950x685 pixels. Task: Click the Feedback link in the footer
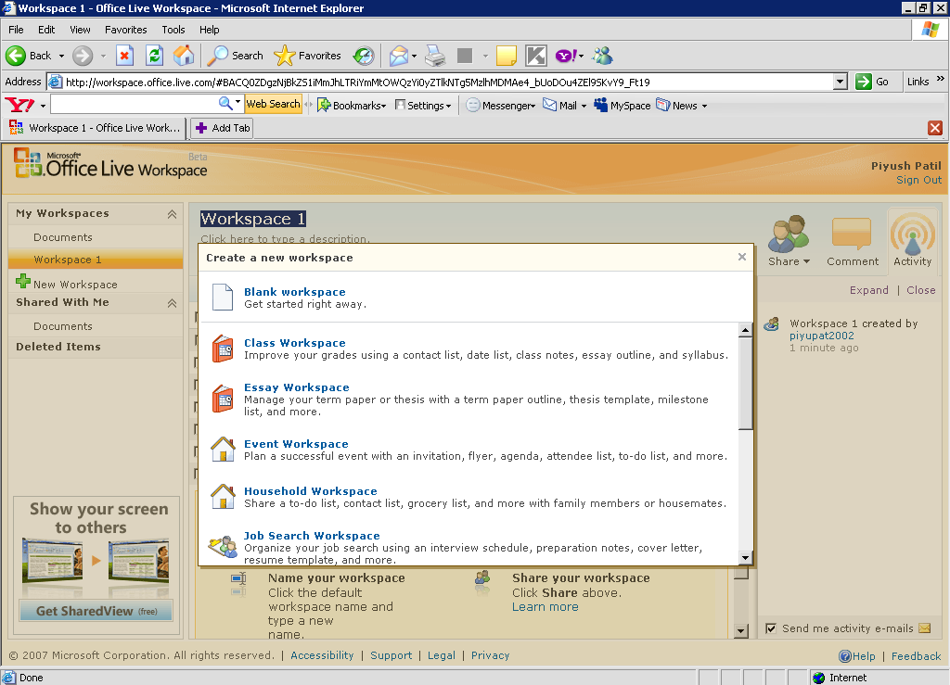[916, 656]
